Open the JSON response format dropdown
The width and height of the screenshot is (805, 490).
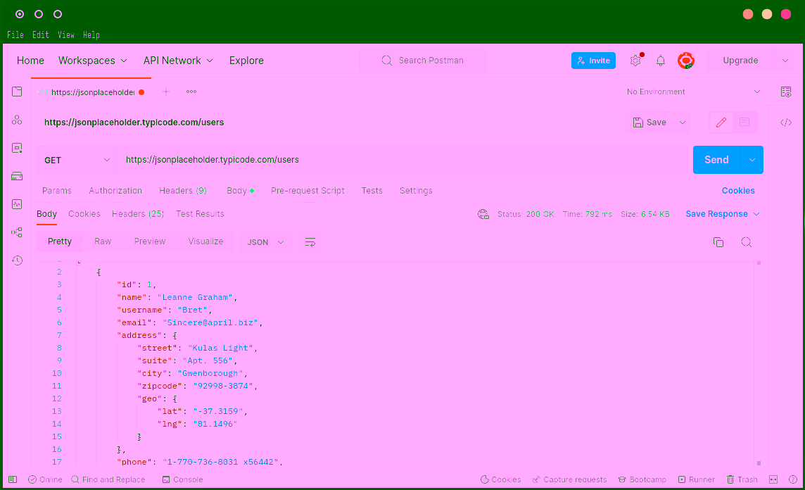266,241
